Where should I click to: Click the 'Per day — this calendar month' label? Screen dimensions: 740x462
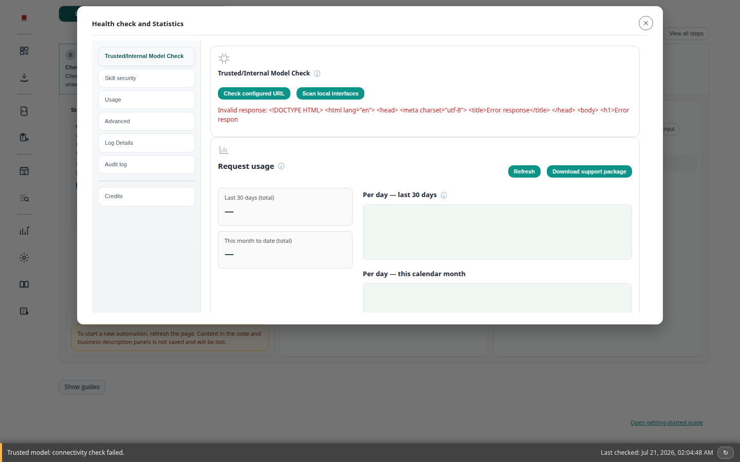point(414,274)
